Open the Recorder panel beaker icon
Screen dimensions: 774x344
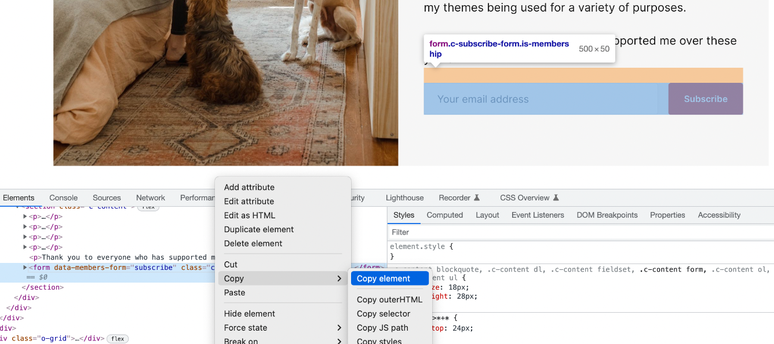pyautogui.click(x=477, y=197)
